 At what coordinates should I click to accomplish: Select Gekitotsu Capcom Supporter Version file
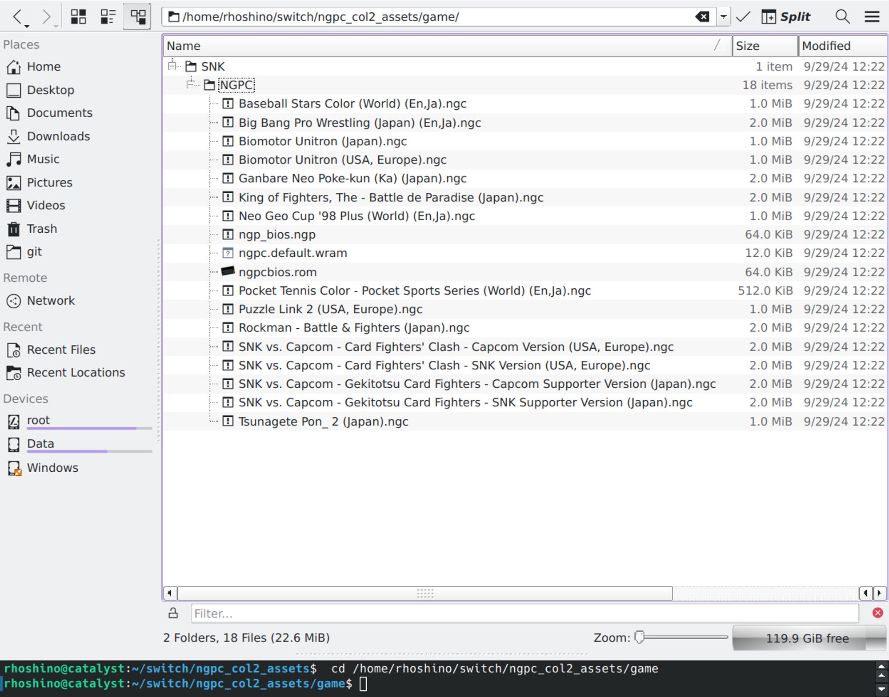(x=477, y=384)
